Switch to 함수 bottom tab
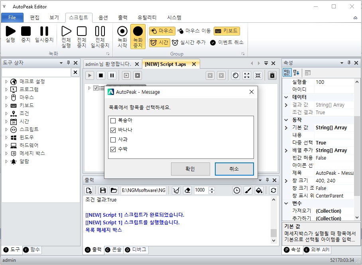The width and height of the screenshot is (362, 265). [32, 249]
